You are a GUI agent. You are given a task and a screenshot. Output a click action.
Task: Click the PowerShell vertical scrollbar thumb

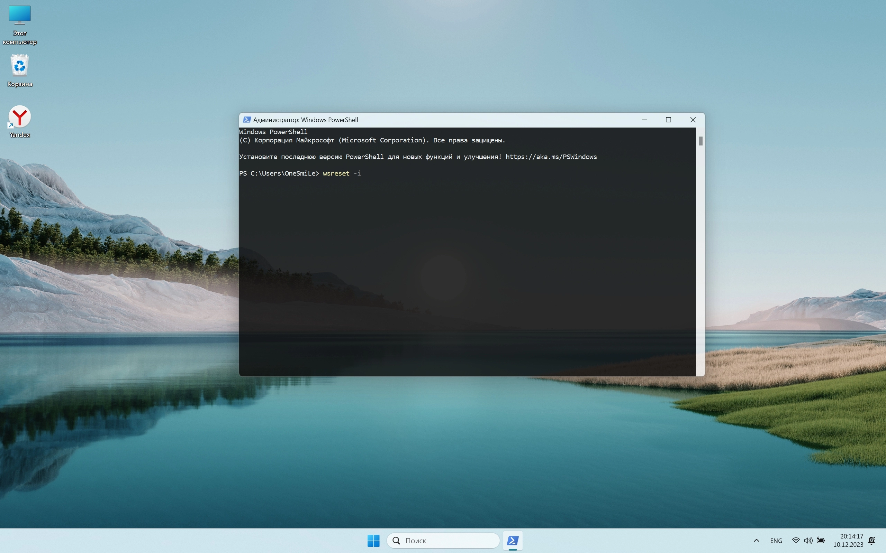700,141
